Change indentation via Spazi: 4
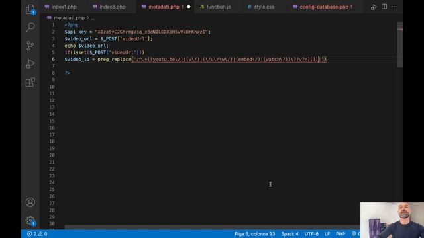Screen dimensions: 424x238 click(x=290, y=234)
